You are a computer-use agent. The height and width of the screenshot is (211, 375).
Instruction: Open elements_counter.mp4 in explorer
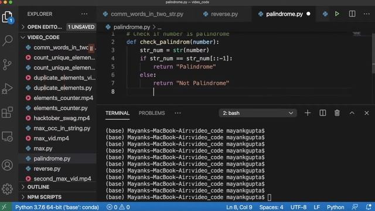point(57,98)
